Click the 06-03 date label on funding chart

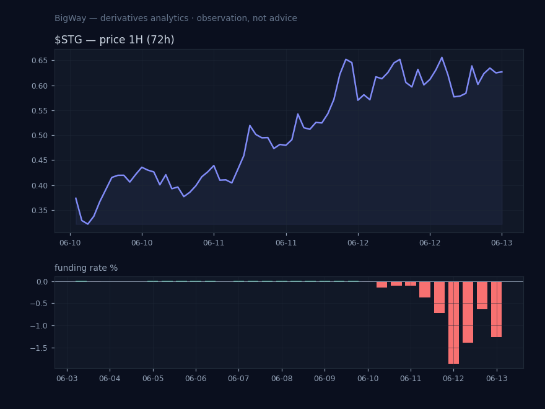(x=67, y=379)
